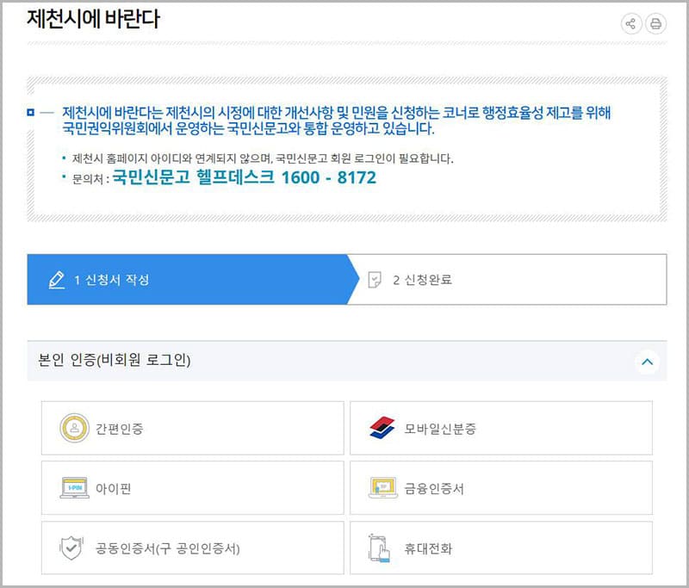Image resolution: width=689 pixels, height=588 pixels.
Task: Choose 모바일신분증 authentication option
Action: tap(500, 428)
